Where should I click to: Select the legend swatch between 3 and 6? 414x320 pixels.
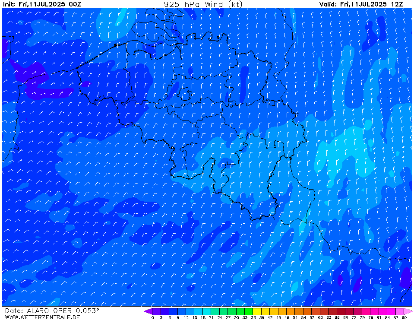pyautogui.click(x=165, y=311)
